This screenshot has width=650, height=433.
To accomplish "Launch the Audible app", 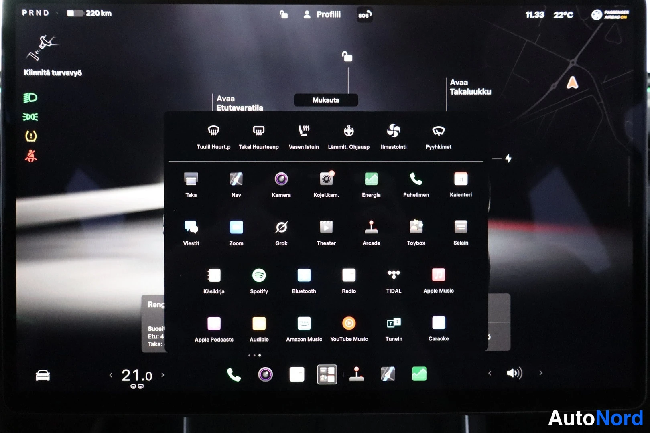I will [x=259, y=328].
